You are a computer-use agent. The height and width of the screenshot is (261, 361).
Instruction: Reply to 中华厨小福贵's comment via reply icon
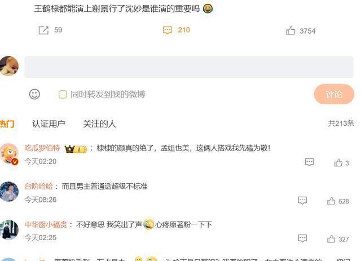tap(302, 238)
